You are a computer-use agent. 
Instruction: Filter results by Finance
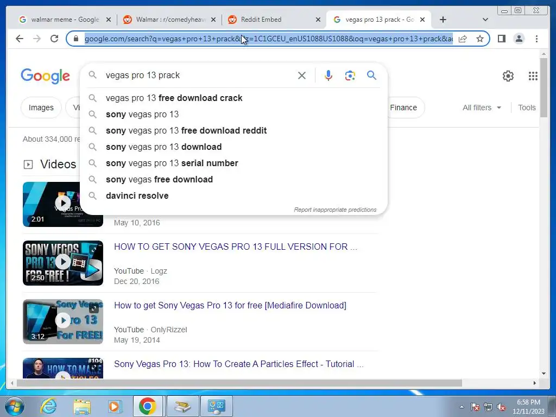(404, 108)
